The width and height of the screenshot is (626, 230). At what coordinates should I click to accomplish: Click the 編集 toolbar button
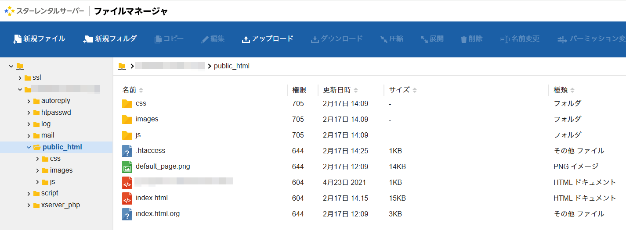point(213,39)
